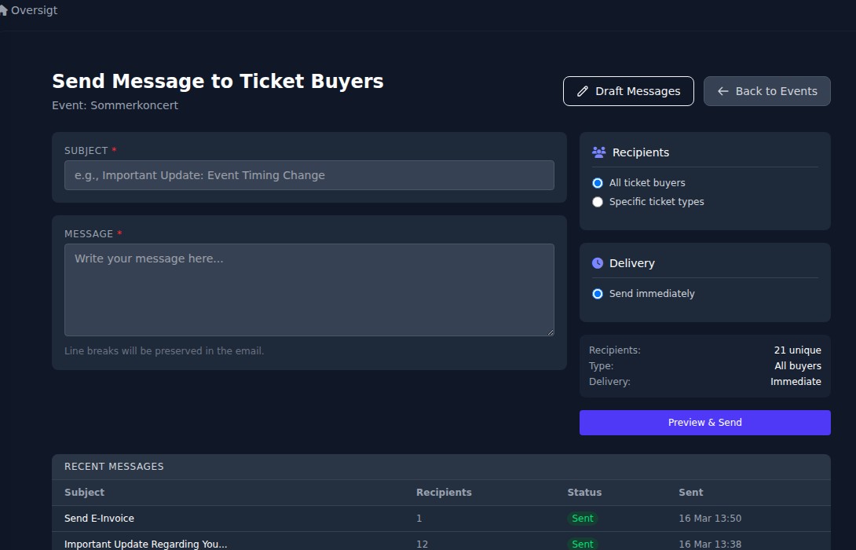Screen dimensions: 856x550
Task: Click the pencil icon in Draft Messages
Action: click(x=583, y=91)
